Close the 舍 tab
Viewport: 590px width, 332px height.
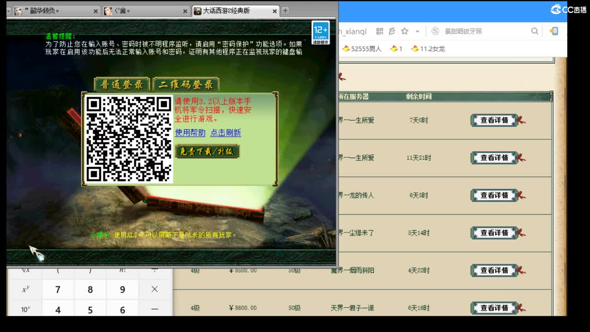(x=185, y=11)
